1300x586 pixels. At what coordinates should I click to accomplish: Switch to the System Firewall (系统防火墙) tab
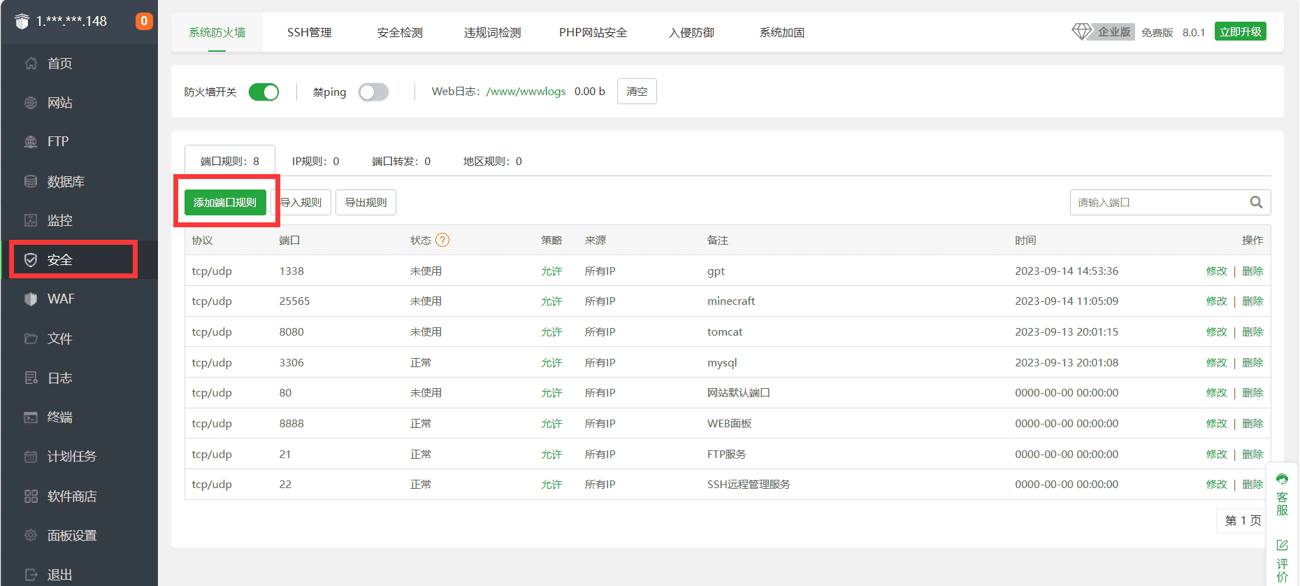(x=217, y=33)
